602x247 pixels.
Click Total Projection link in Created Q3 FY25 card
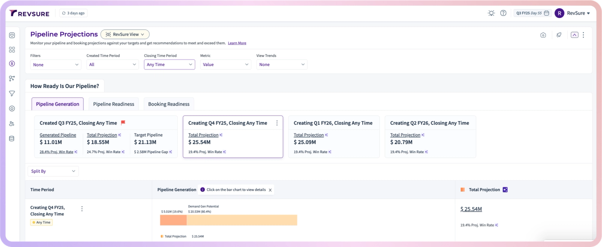pyautogui.click(x=102, y=135)
